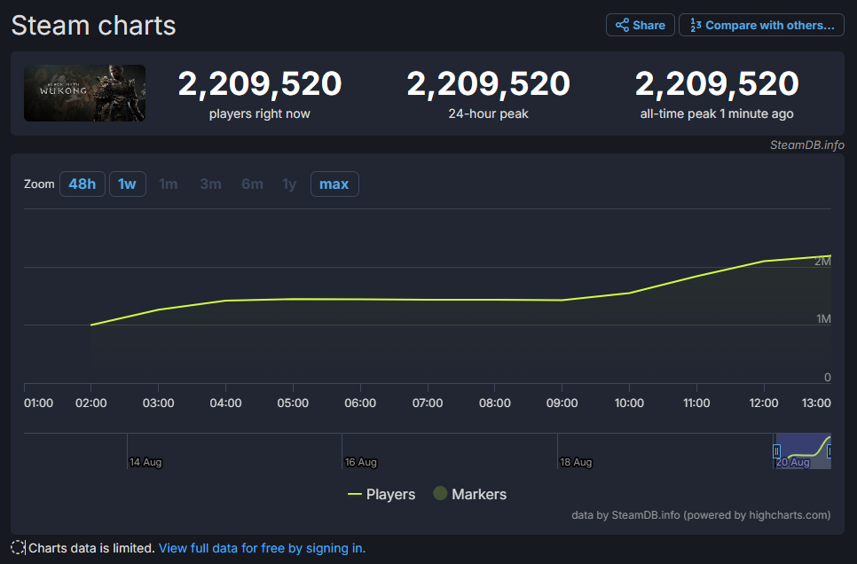Click the 06:00 axis label
Screen dimensions: 857x564
click(360, 403)
